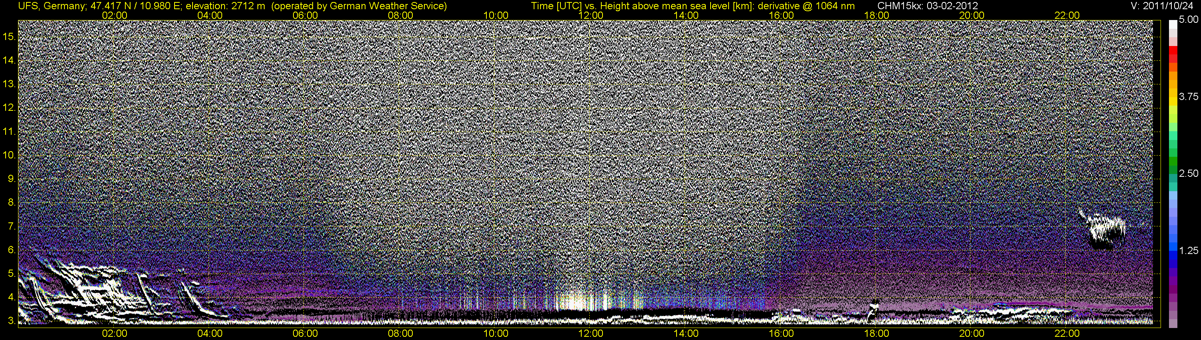Image resolution: width=1201 pixels, height=340 pixels.
Task: Click the 1.25 value on the color scale
Action: (x=1189, y=250)
